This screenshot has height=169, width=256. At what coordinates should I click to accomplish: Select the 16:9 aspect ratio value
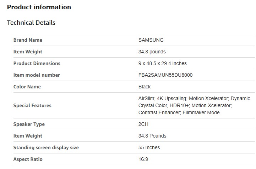click(143, 159)
